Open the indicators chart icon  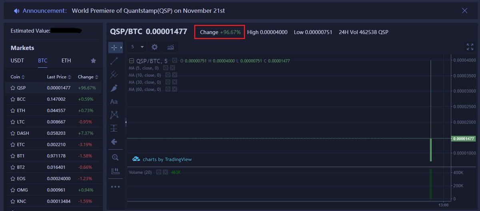170,47
